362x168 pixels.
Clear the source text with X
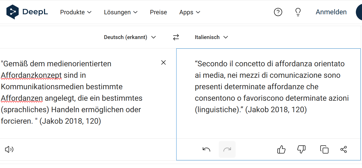click(x=163, y=62)
